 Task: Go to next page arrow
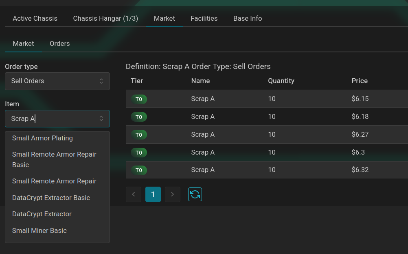pos(173,194)
